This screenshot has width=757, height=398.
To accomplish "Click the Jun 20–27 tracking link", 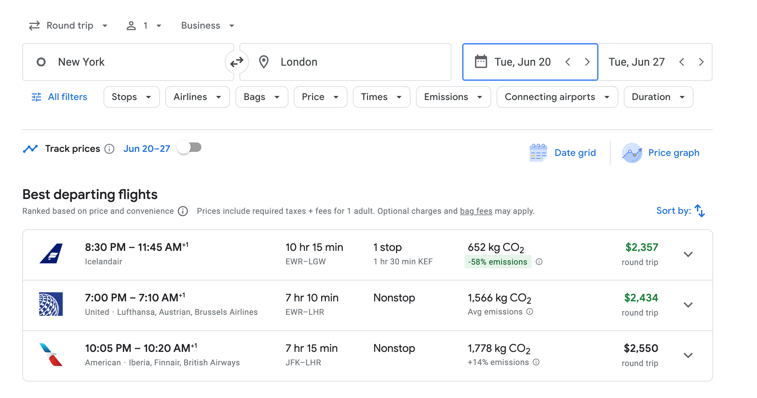I will pos(147,149).
